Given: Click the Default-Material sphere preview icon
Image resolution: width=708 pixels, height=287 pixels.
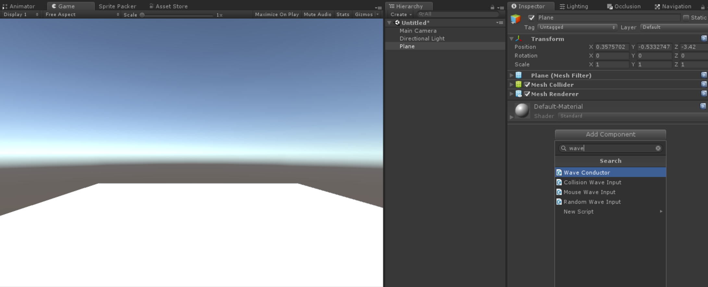Looking at the screenshot, I should click(x=522, y=111).
